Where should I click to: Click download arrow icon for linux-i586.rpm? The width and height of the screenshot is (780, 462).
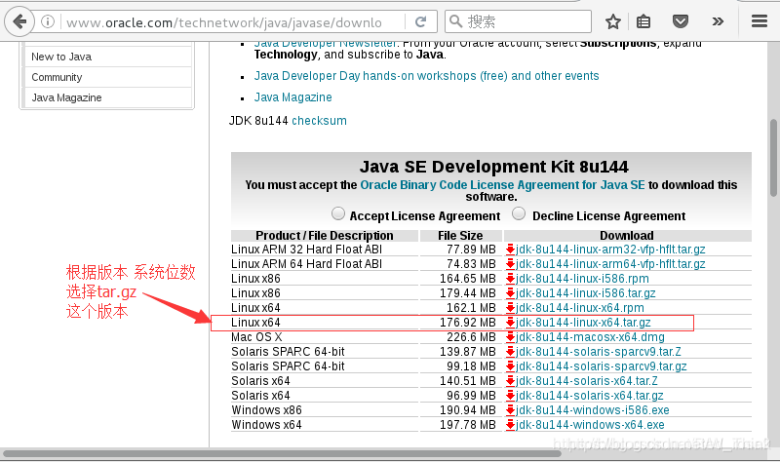[510, 279]
